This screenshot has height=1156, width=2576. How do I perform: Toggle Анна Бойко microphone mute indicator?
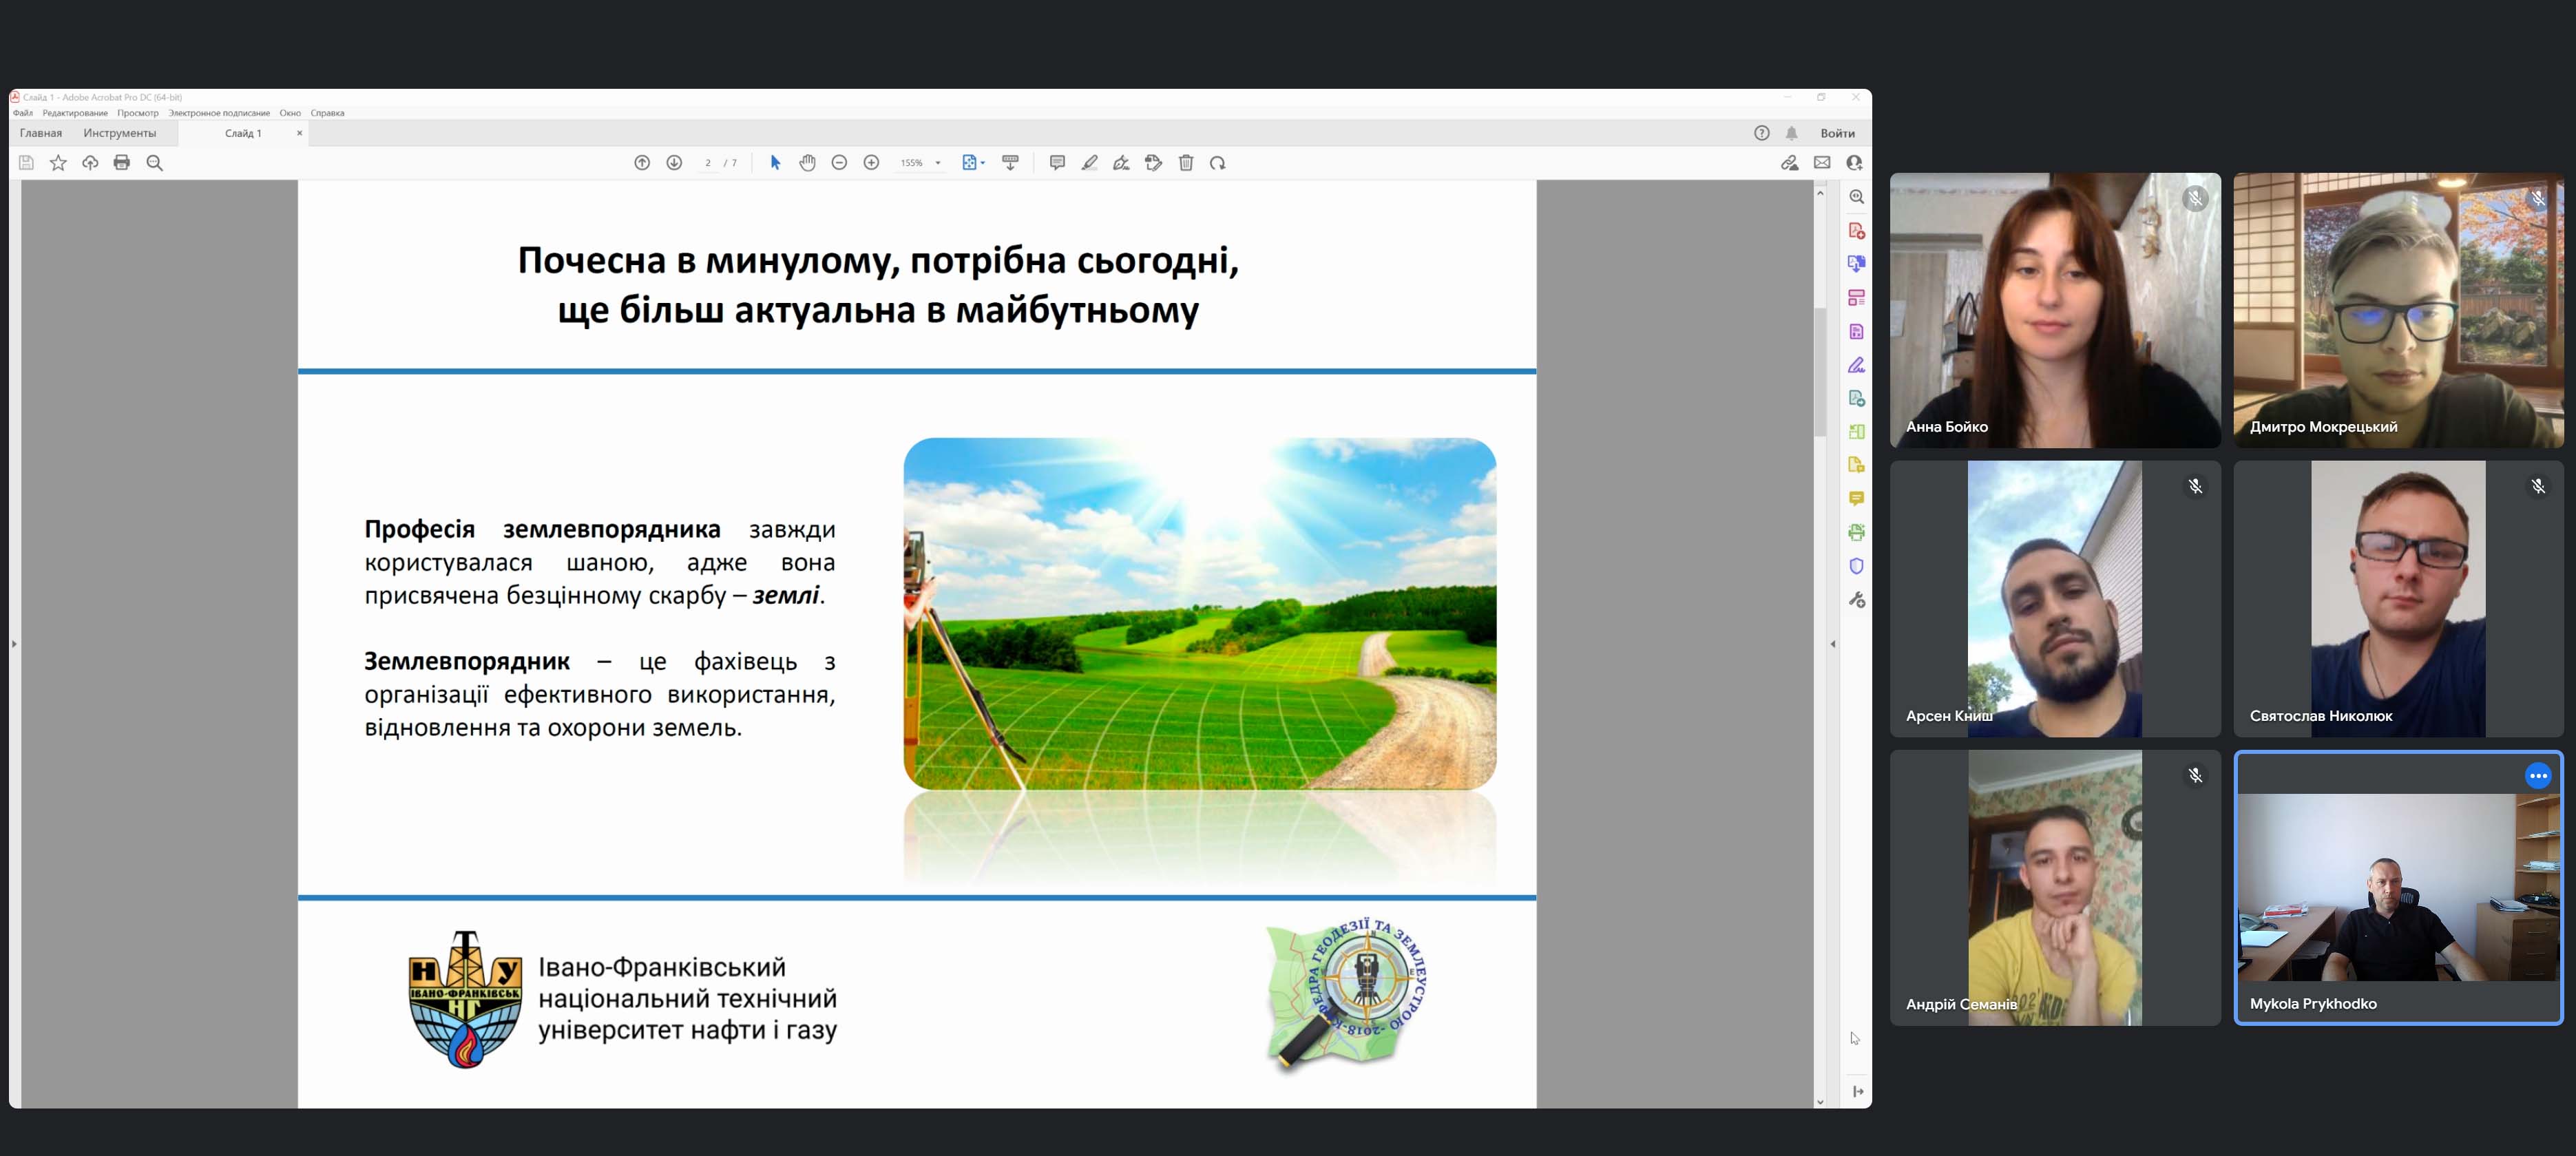click(x=2195, y=198)
